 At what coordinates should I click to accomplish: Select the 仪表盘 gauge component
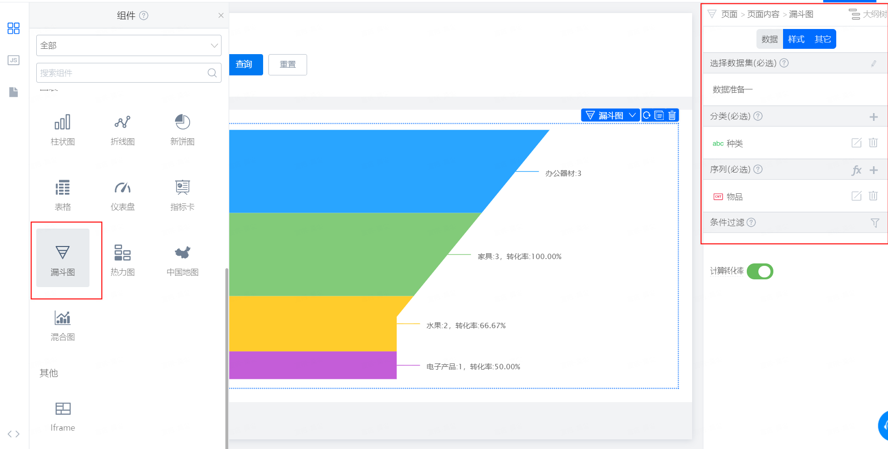click(x=122, y=194)
